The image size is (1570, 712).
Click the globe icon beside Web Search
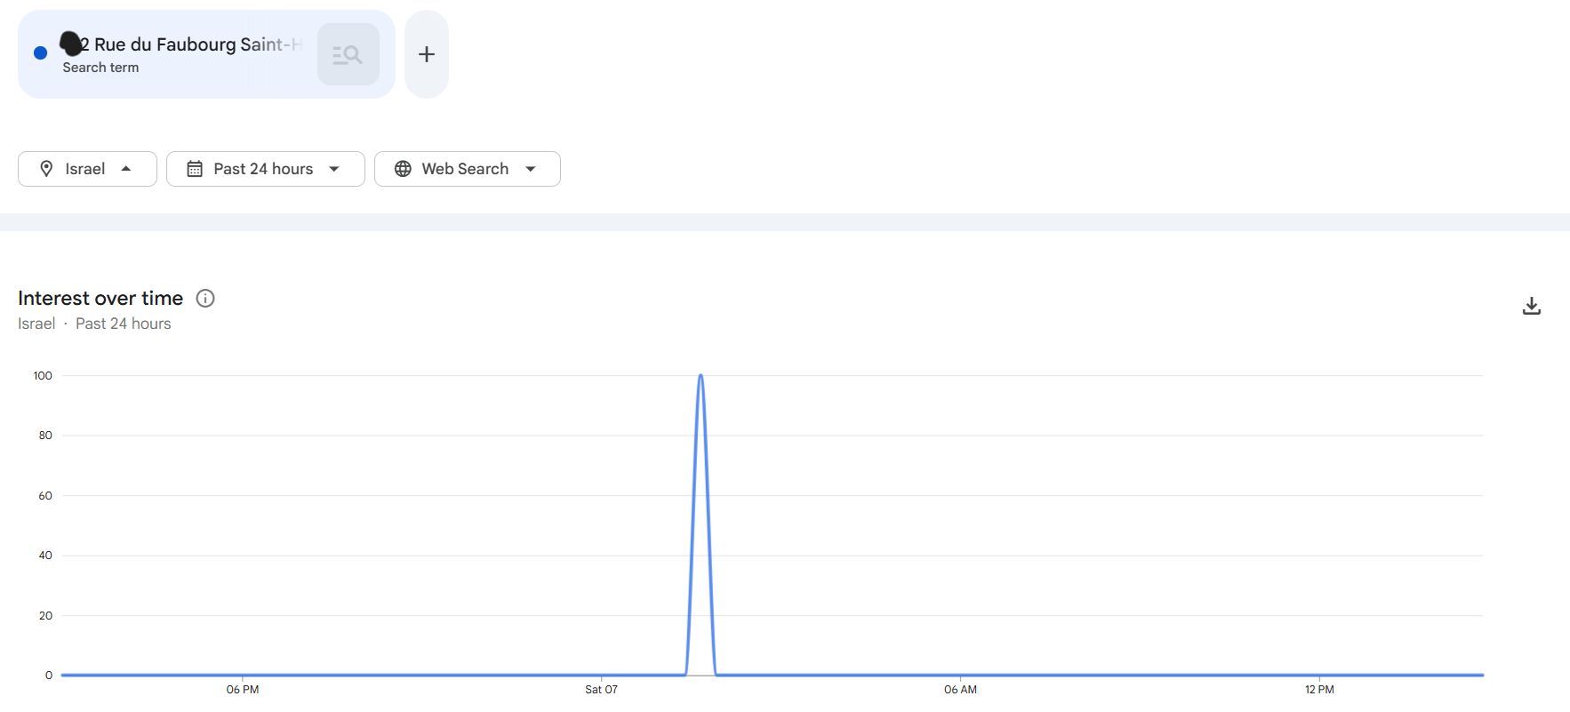click(x=403, y=169)
